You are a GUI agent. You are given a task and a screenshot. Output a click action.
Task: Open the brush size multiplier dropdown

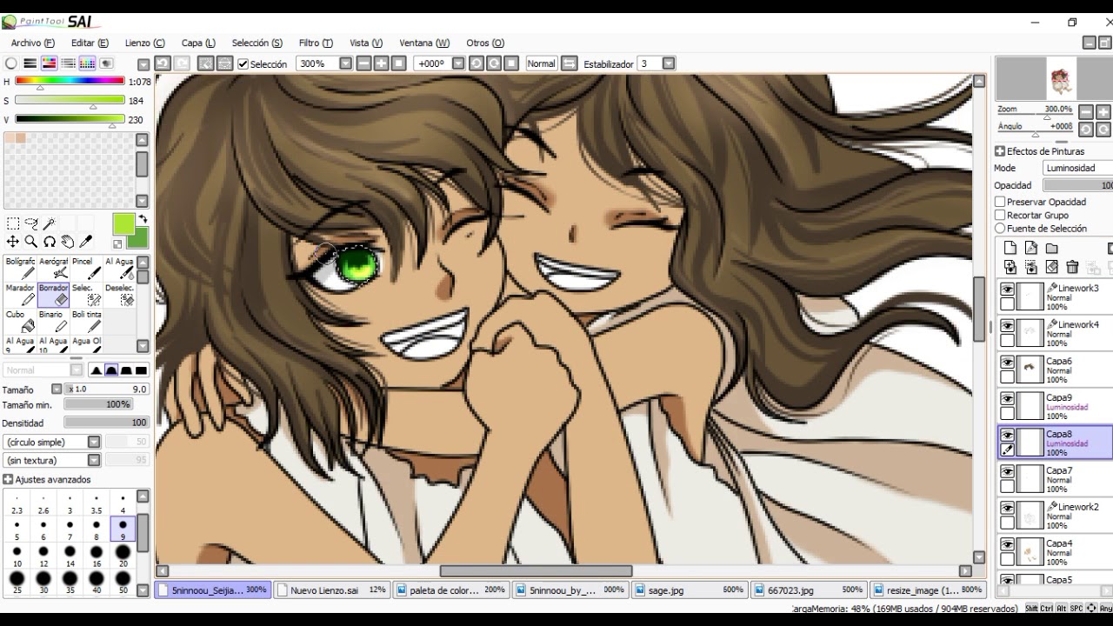point(57,390)
